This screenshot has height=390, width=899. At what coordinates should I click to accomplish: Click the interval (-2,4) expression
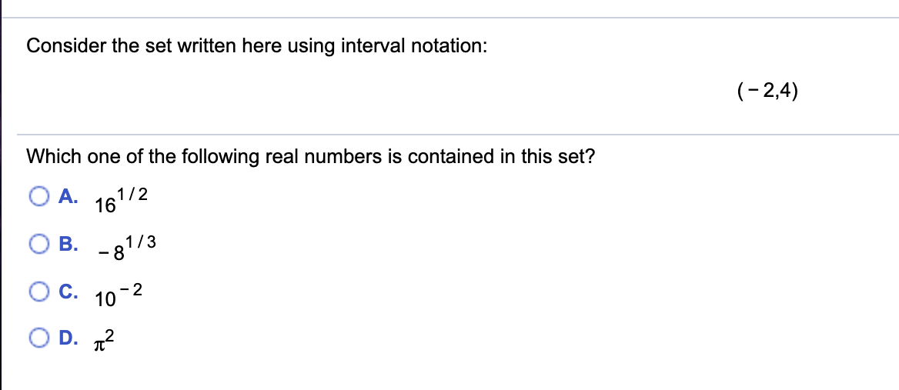tap(767, 91)
